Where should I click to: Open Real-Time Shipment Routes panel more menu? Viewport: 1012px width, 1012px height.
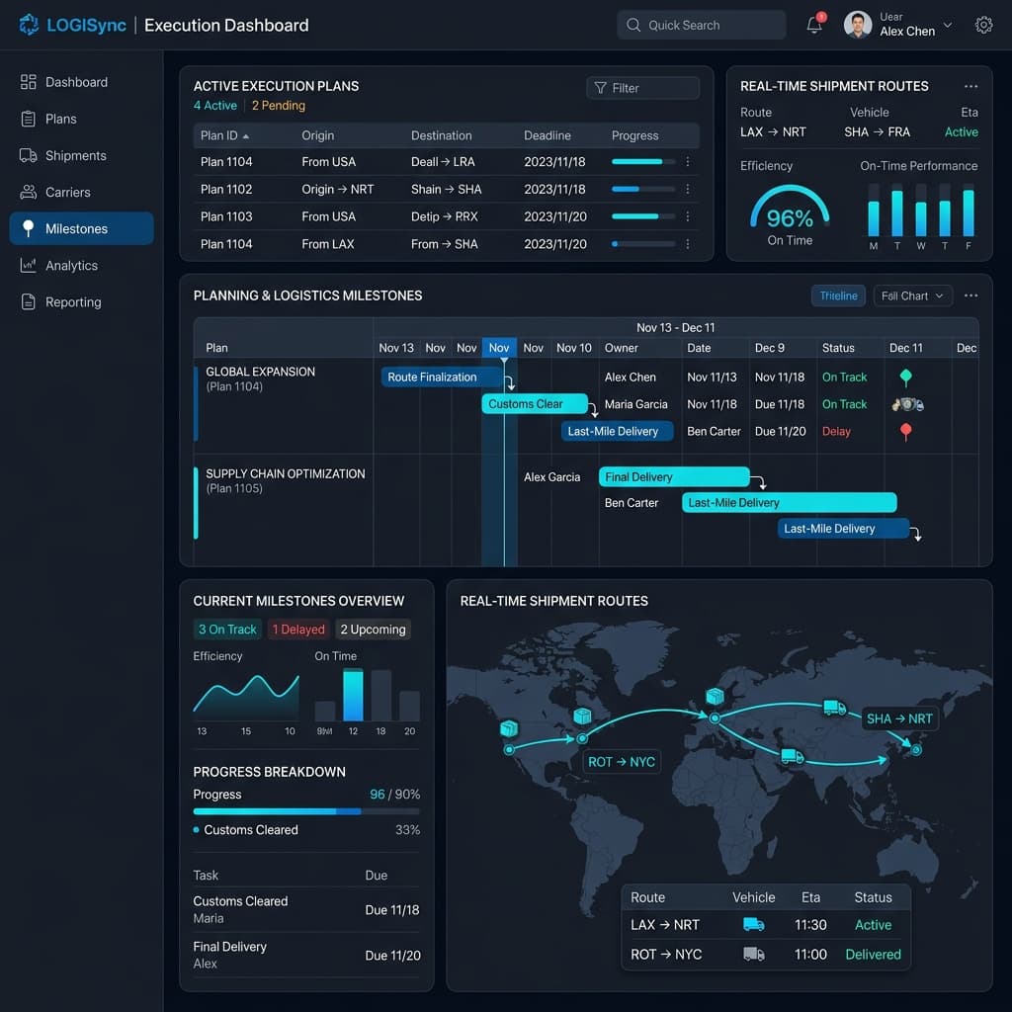coord(970,86)
